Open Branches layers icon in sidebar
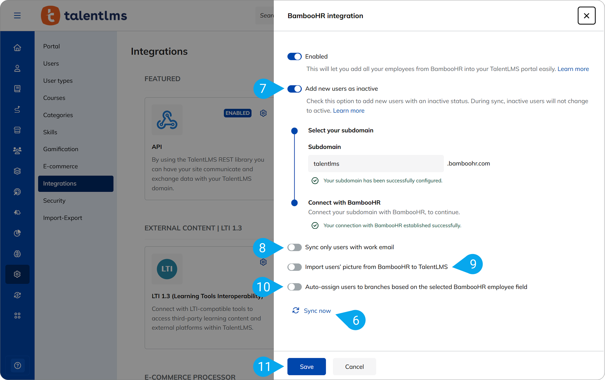Image resolution: width=605 pixels, height=380 pixels. pyautogui.click(x=17, y=171)
